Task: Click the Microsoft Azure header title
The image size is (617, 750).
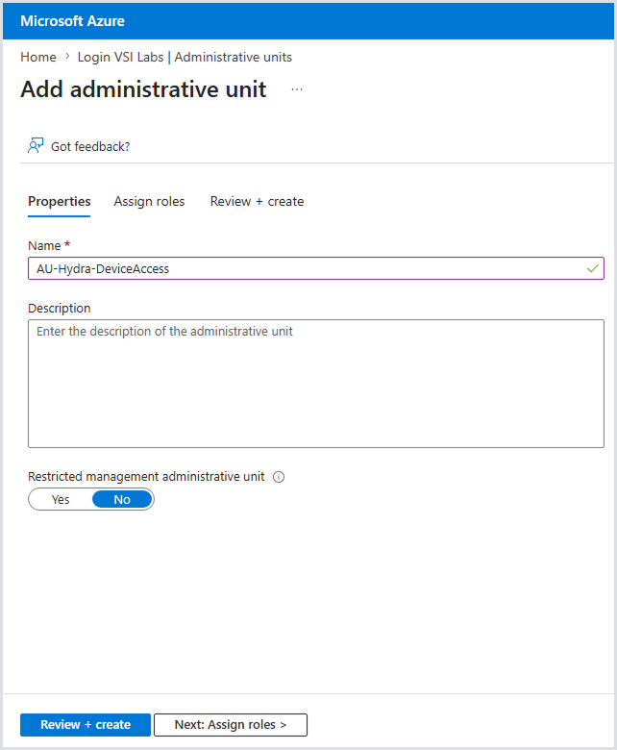Action: [x=73, y=21]
